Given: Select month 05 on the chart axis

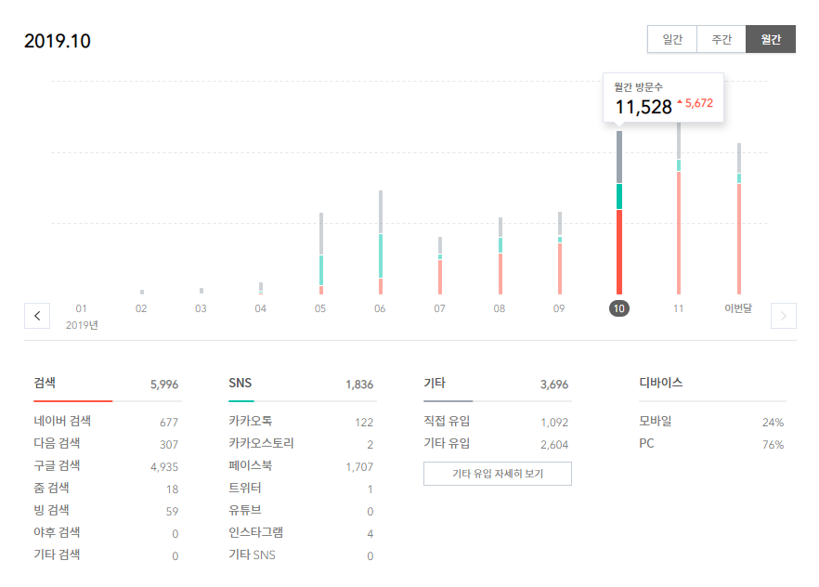Looking at the screenshot, I should pos(320,308).
